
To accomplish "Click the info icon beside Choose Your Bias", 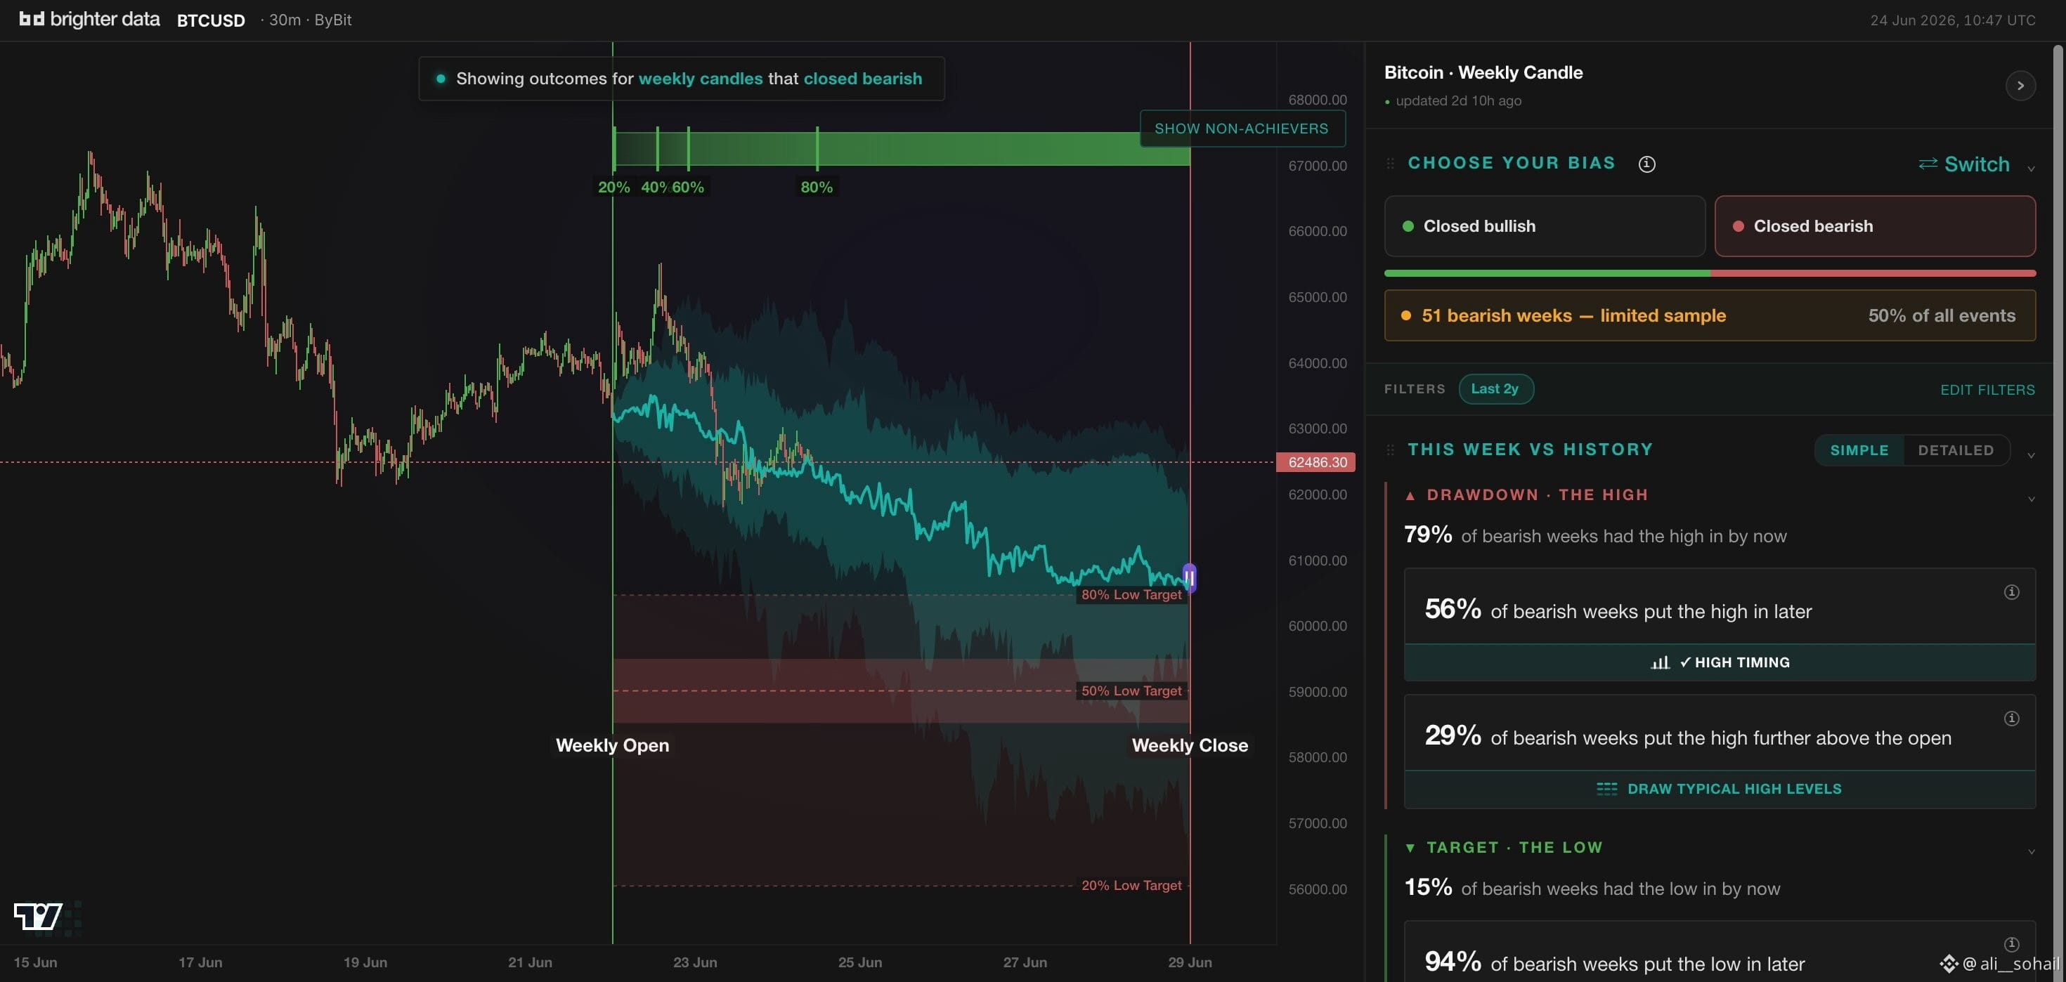I will pos(1646,164).
